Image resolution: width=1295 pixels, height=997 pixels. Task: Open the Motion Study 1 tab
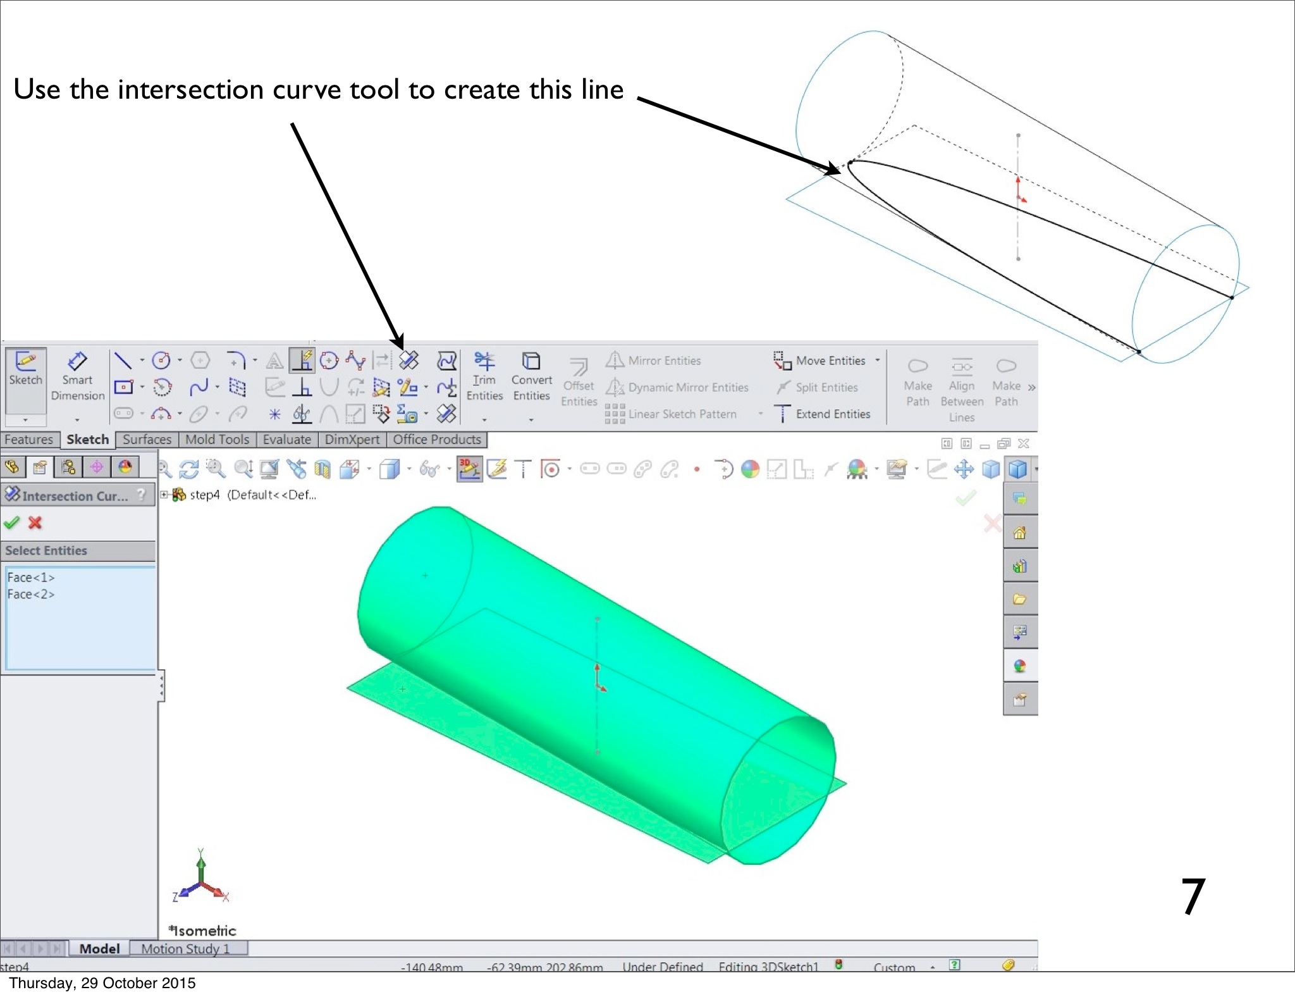point(185,949)
